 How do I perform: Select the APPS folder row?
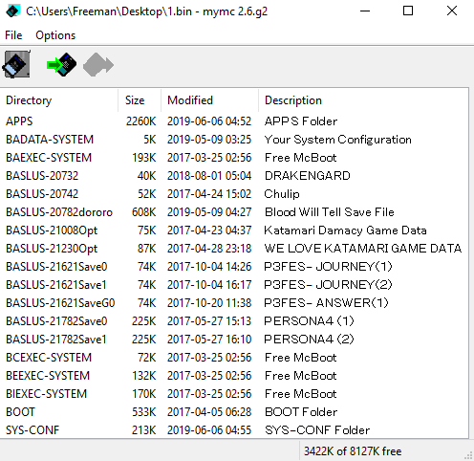[x=234, y=121]
